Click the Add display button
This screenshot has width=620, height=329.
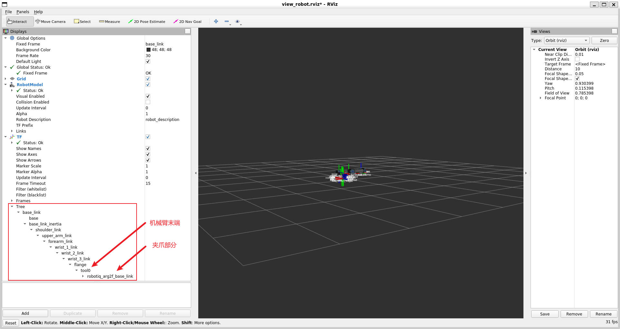pos(25,314)
